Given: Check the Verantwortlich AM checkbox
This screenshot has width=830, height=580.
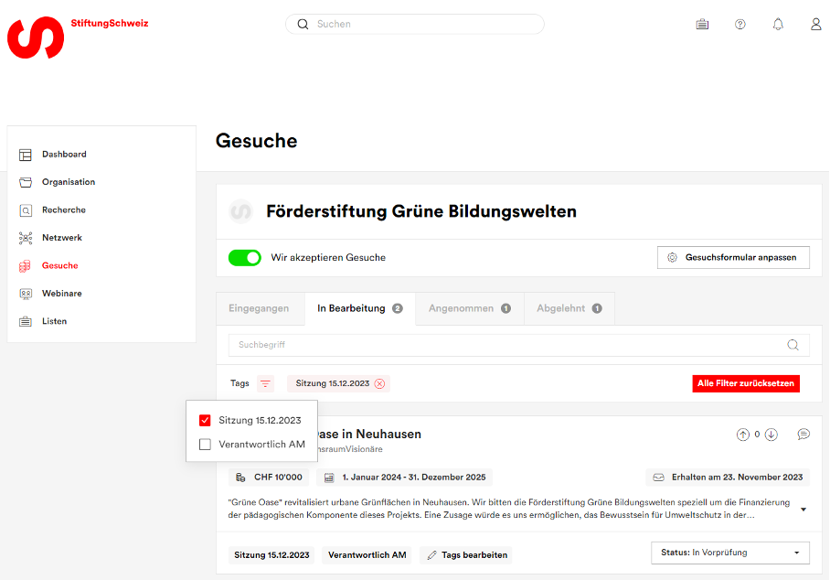Looking at the screenshot, I should tap(205, 445).
